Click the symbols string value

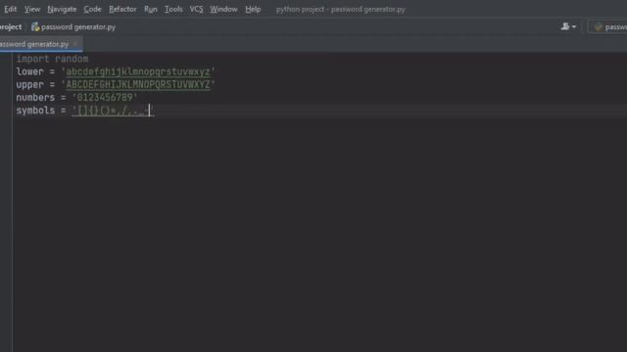[x=113, y=110]
